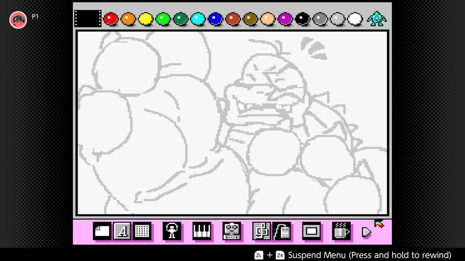Image resolution: width=465 pixels, height=261 pixels.
Task: Click the black current-color preview box
Action: click(88, 19)
